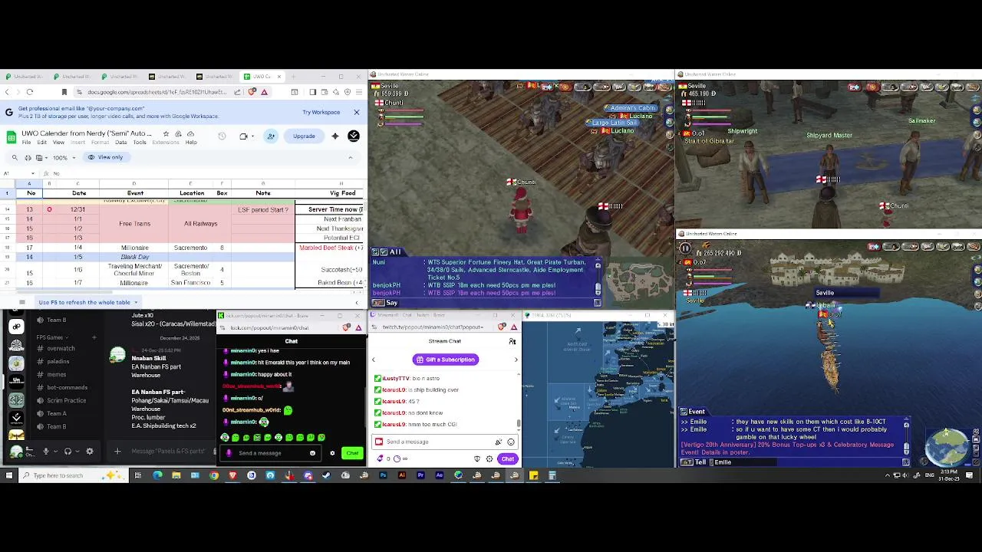Switch to the UWO Ca... browser tab

(x=262, y=77)
